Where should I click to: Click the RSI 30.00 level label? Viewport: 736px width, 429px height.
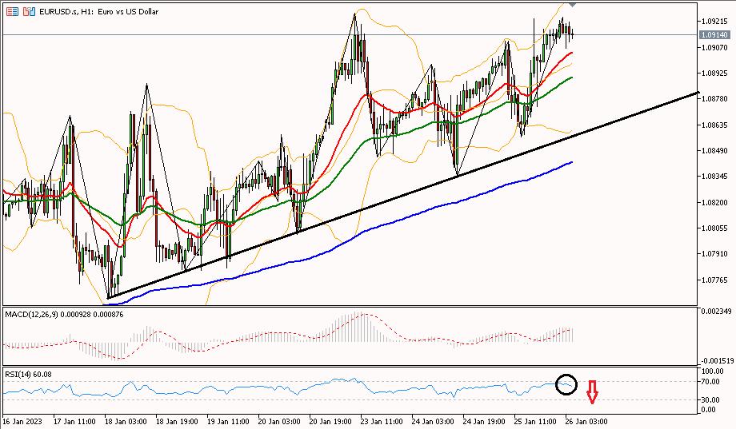[x=711, y=399]
